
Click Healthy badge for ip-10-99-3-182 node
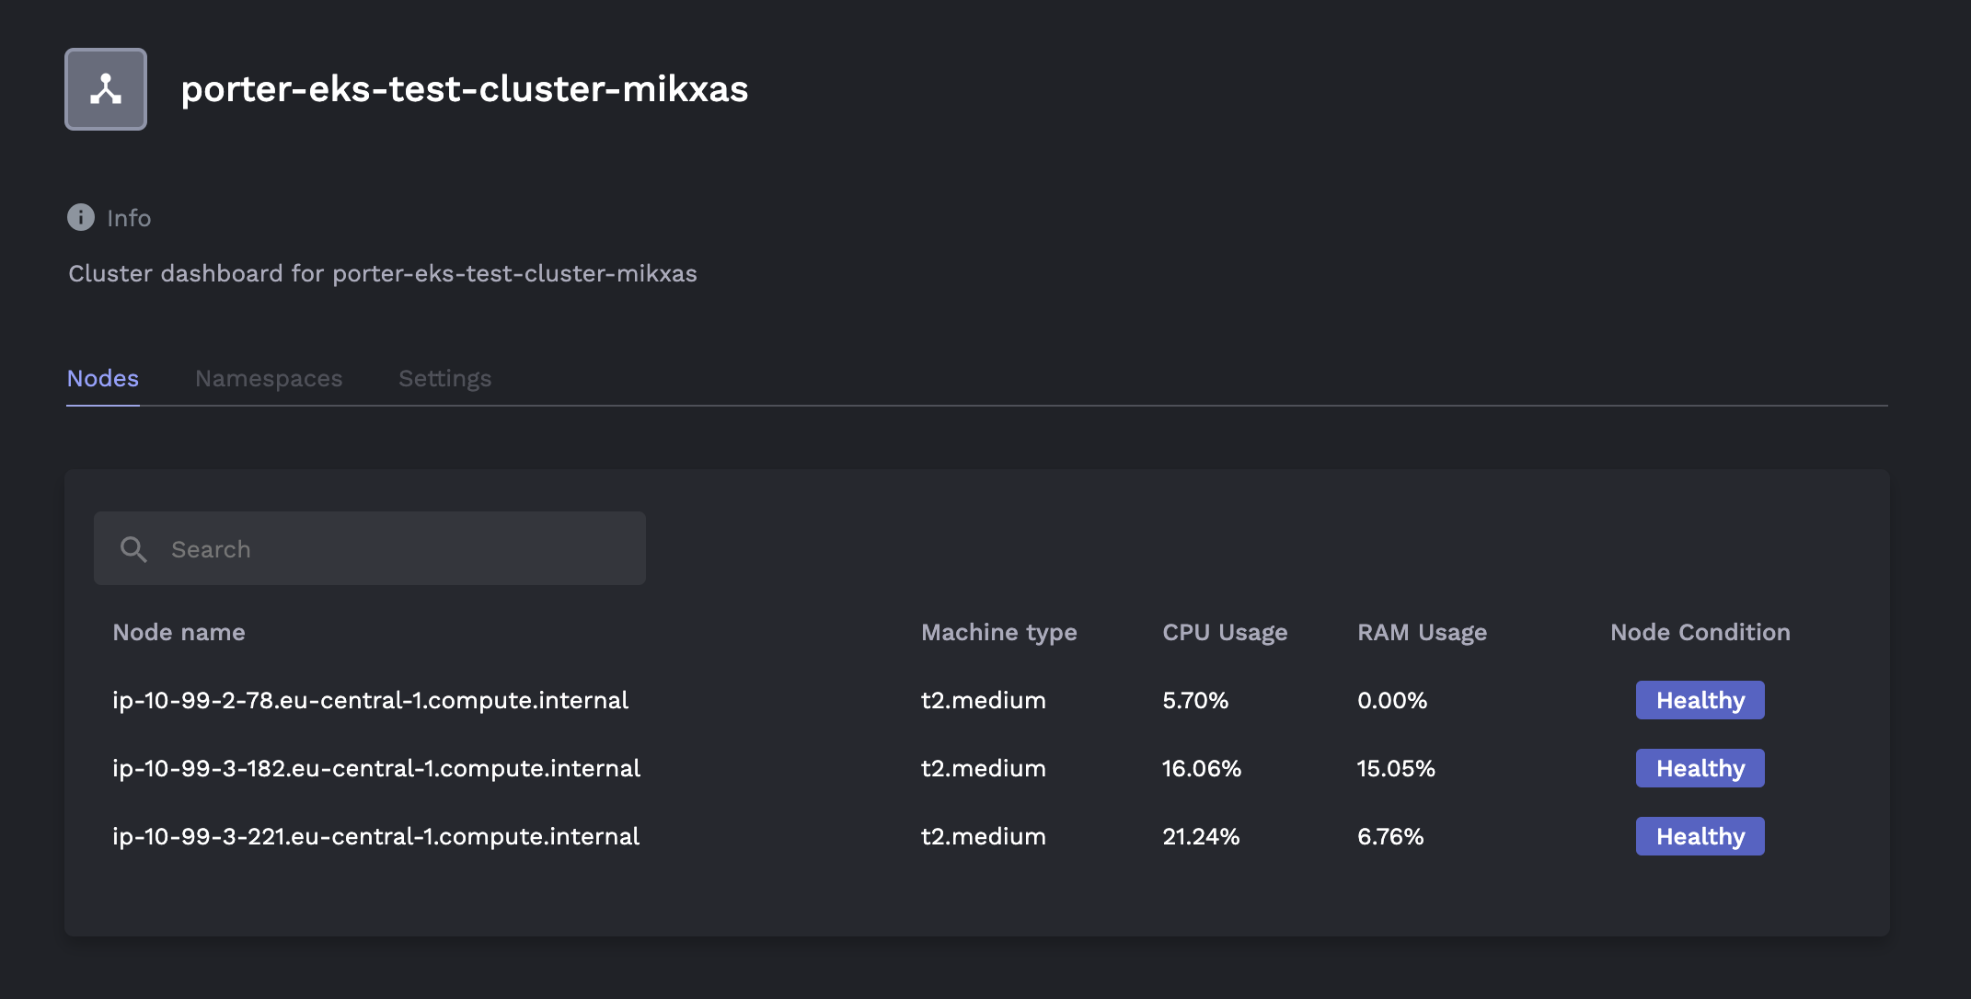[1700, 768]
